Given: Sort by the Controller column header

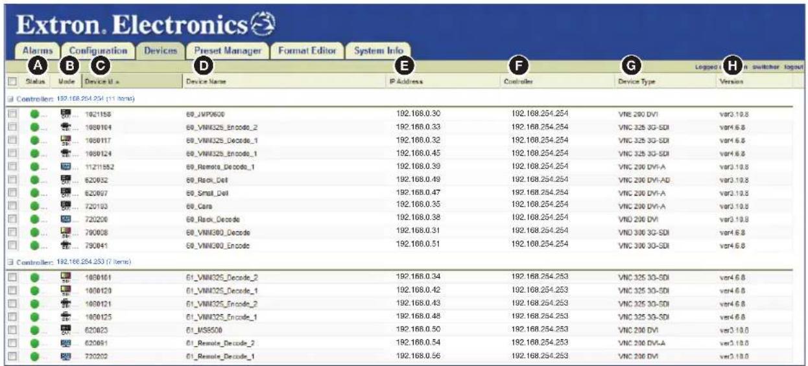Looking at the screenshot, I should (x=518, y=82).
